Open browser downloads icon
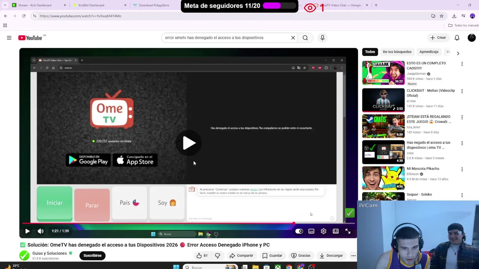Screen dimensions: 479x269 (x=454, y=16)
